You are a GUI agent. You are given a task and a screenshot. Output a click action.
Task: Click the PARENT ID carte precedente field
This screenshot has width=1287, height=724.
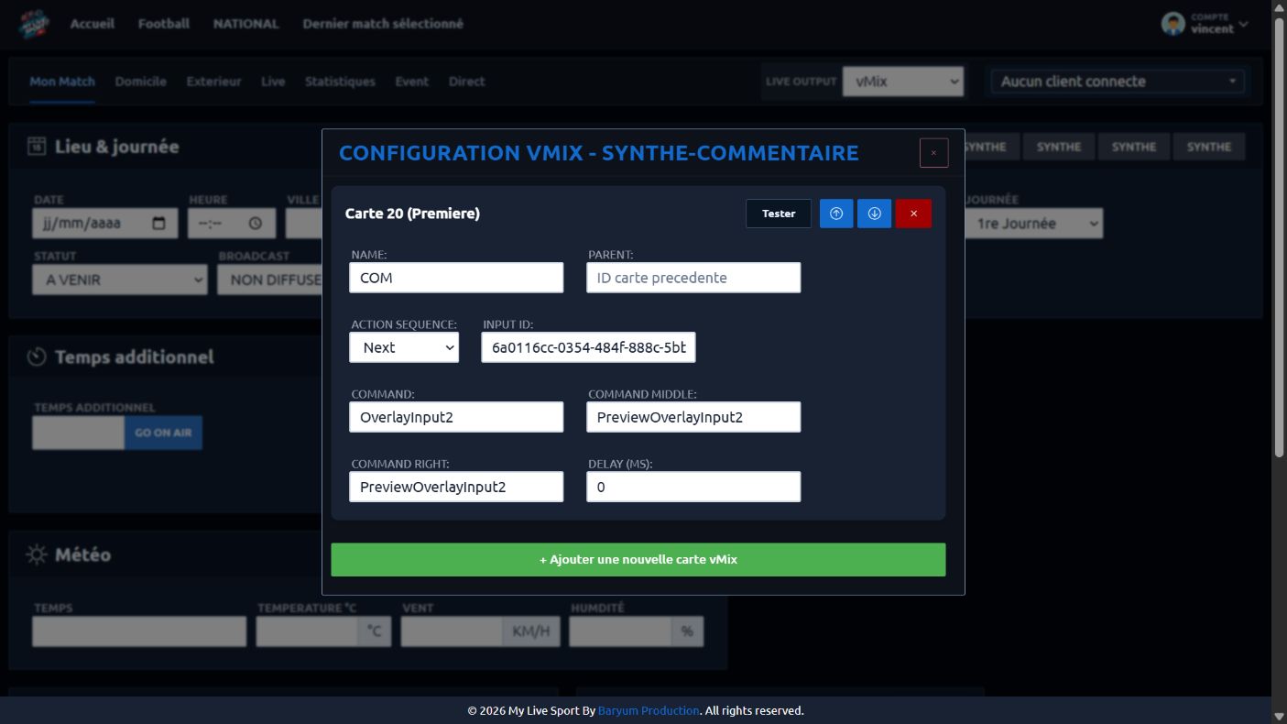(x=693, y=278)
